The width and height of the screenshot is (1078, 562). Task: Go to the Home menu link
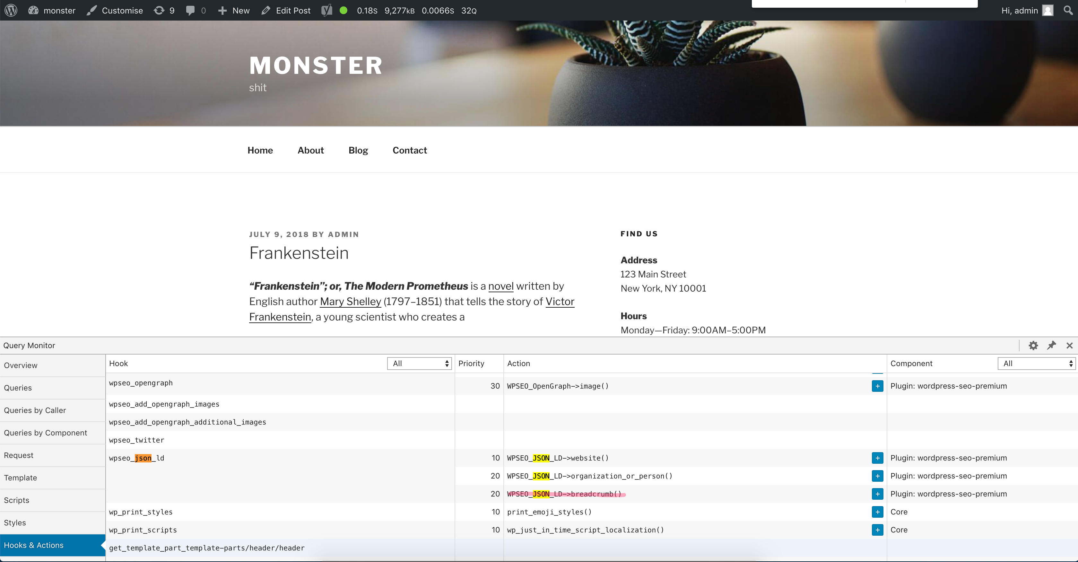click(260, 150)
